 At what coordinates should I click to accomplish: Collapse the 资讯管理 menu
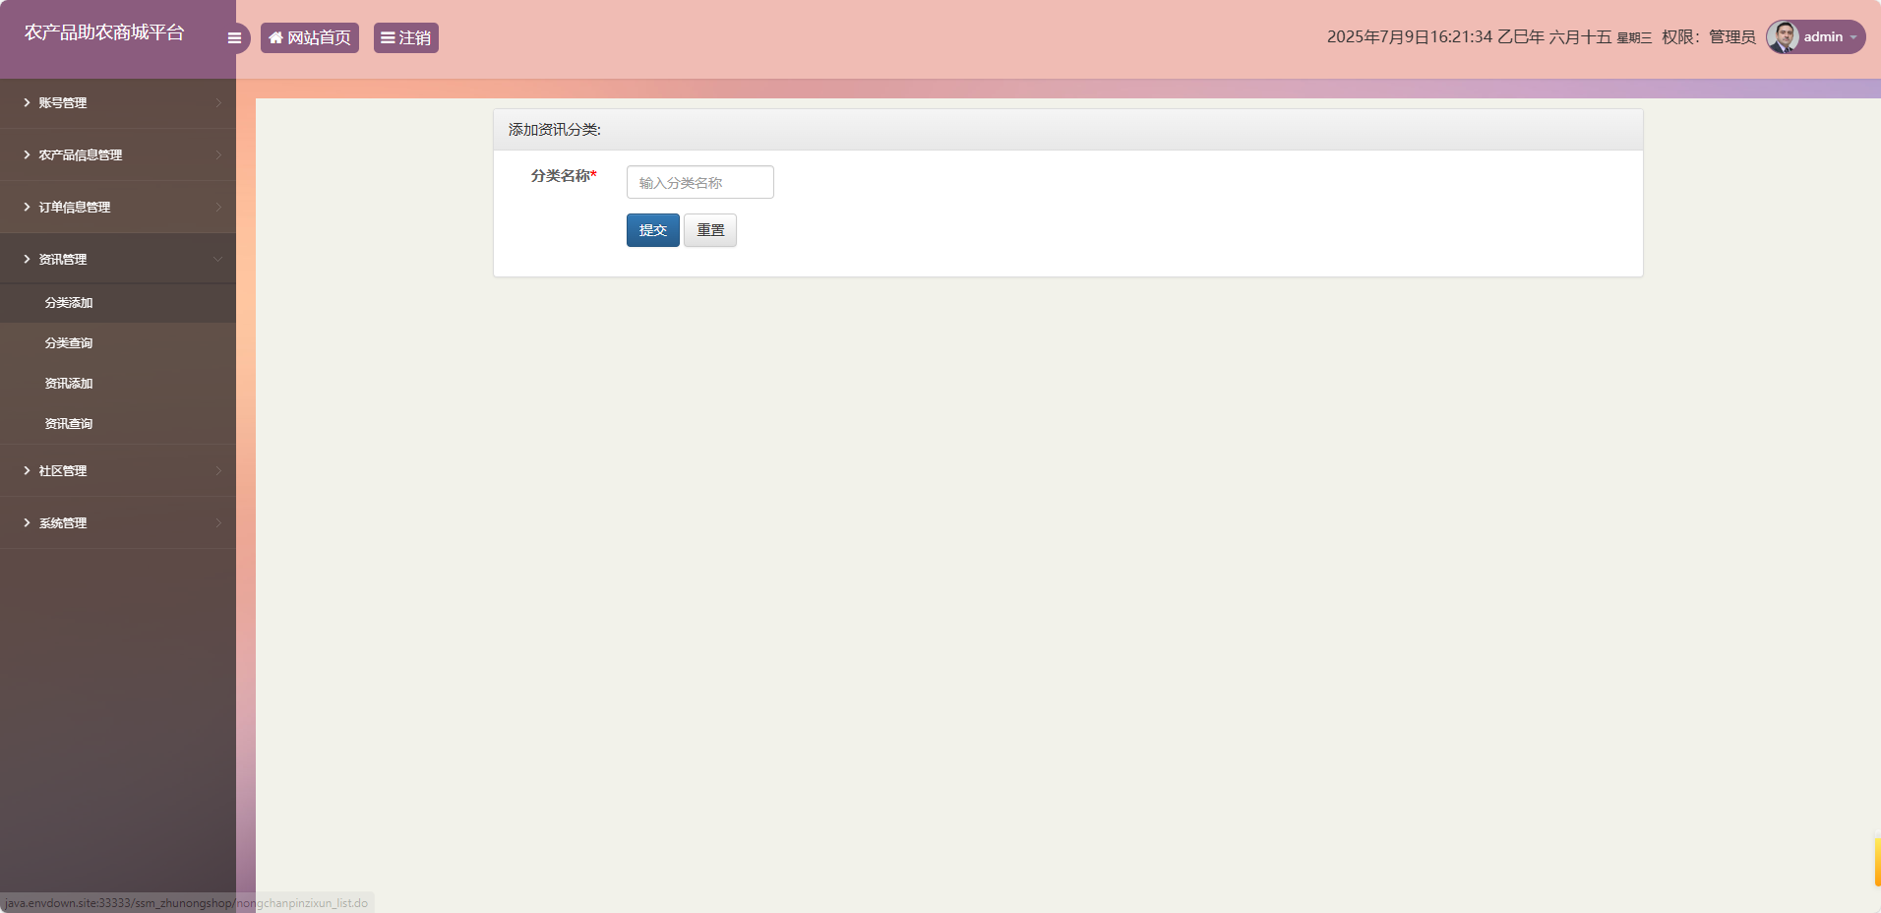(x=118, y=259)
